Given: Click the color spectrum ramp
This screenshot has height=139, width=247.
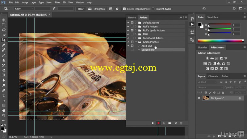Looking at the screenshot, I should (221, 41).
